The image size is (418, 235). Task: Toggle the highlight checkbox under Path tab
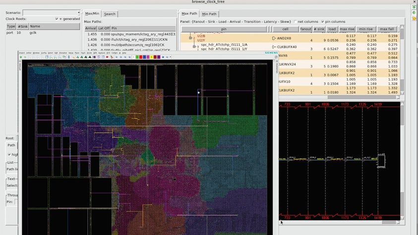[9, 155]
